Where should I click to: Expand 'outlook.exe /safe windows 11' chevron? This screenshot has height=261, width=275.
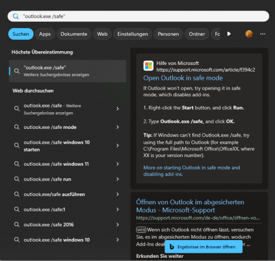point(118,164)
